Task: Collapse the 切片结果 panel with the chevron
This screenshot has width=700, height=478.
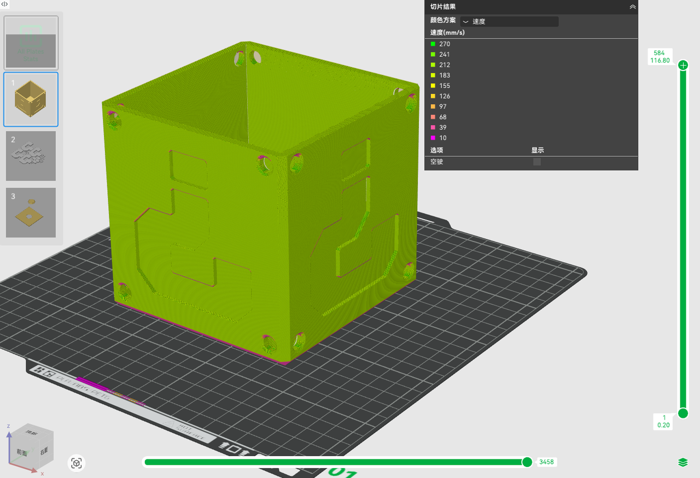Action: point(632,7)
